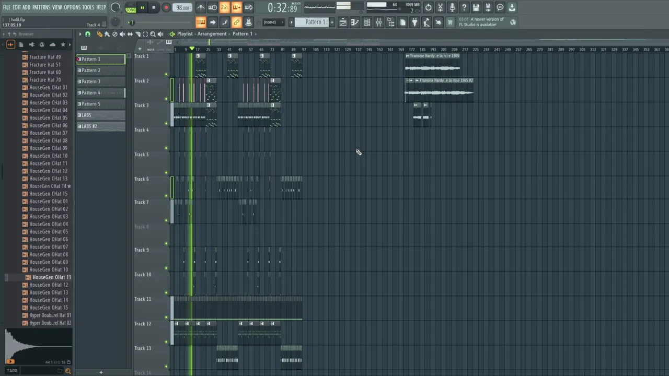Toggle wait for input before recording
The height and width of the screenshot is (376, 669).
(x=213, y=7)
